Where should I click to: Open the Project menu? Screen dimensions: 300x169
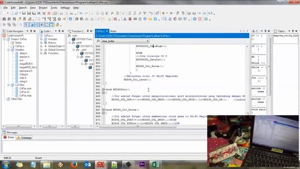pyautogui.click(x=43, y=8)
